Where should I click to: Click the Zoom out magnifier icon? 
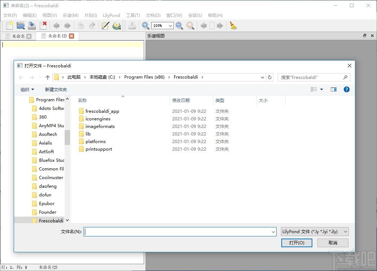pos(179,26)
